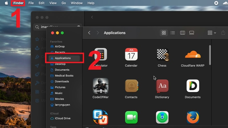Select Downloads in the sidebar
228x128 pixels.
click(x=60, y=81)
